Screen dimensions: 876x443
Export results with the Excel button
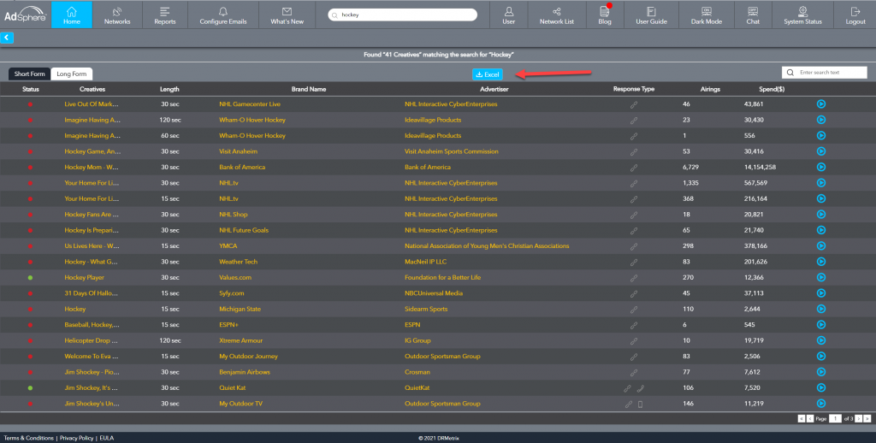[487, 74]
